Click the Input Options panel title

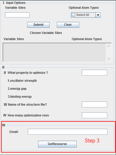point(16,3)
